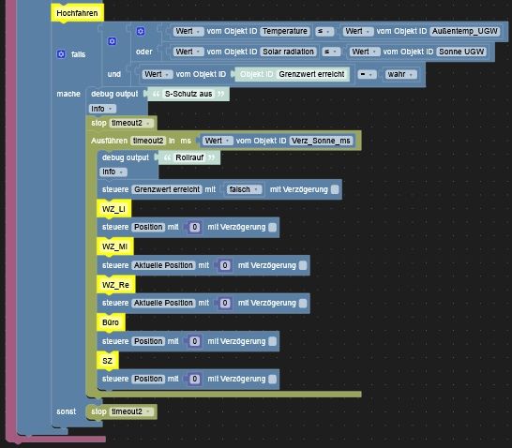Click the 'Solar radiation' object ID field
Viewport: 512px width, 448px height.
[x=288, y=52]
